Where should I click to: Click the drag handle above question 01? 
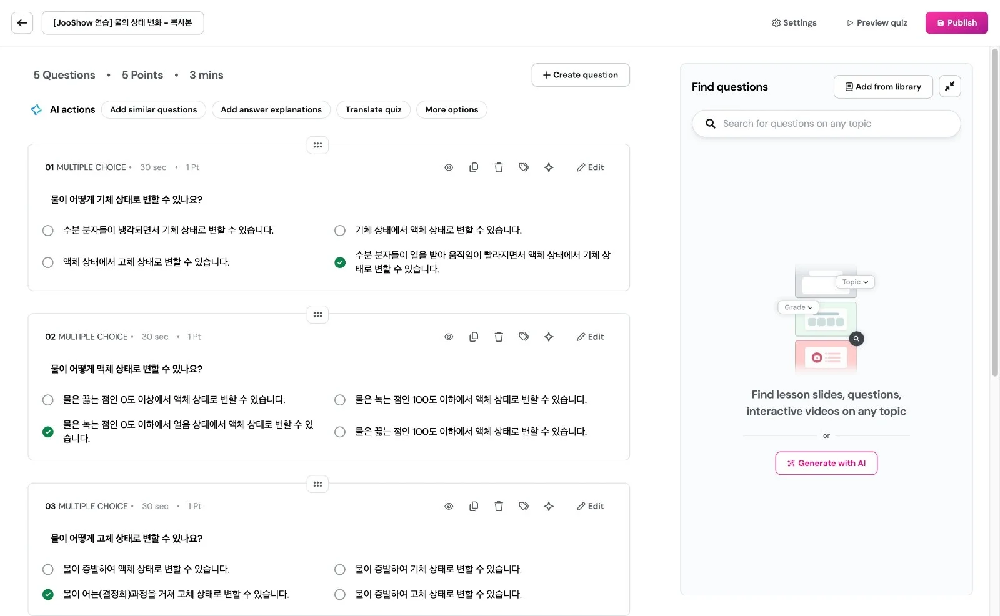[x=317, y=145]
